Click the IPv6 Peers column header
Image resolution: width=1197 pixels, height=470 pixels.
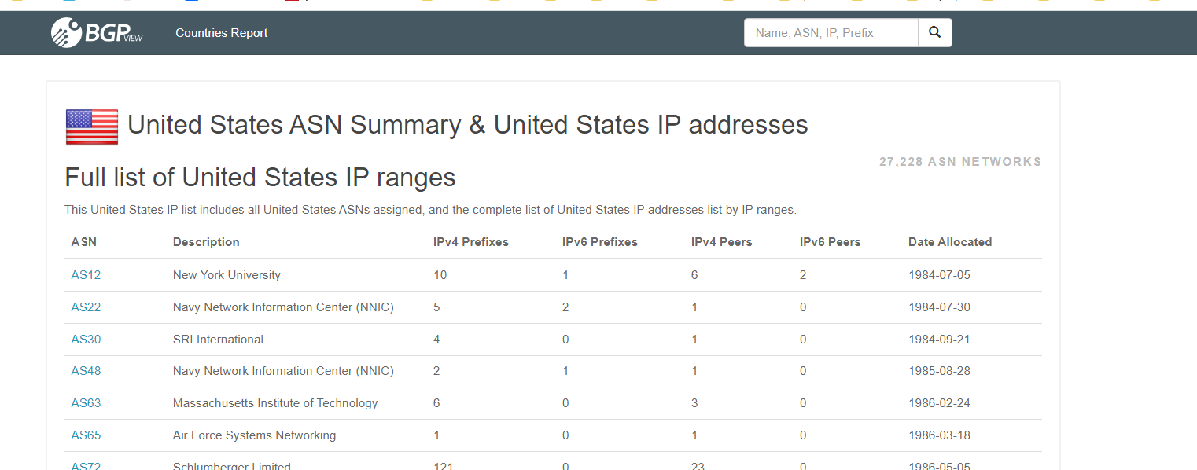pyautogui.click(x=831, y=242)
